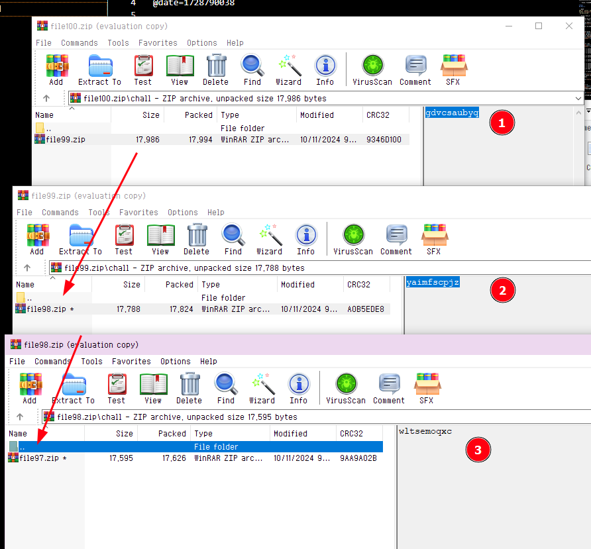
Task: Open View tool in file100.zip window
Action: click(180, 70)
